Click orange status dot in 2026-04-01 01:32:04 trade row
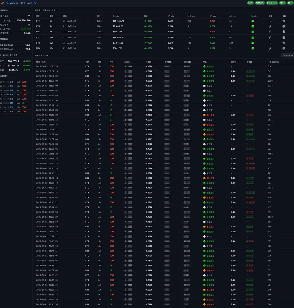Viewport: 294px width, 308px height. [205, 271]
